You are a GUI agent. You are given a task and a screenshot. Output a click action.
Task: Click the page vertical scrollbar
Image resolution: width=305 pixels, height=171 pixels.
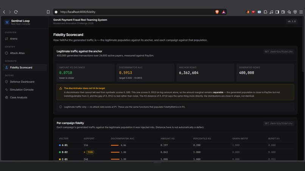tap(303, 44)
